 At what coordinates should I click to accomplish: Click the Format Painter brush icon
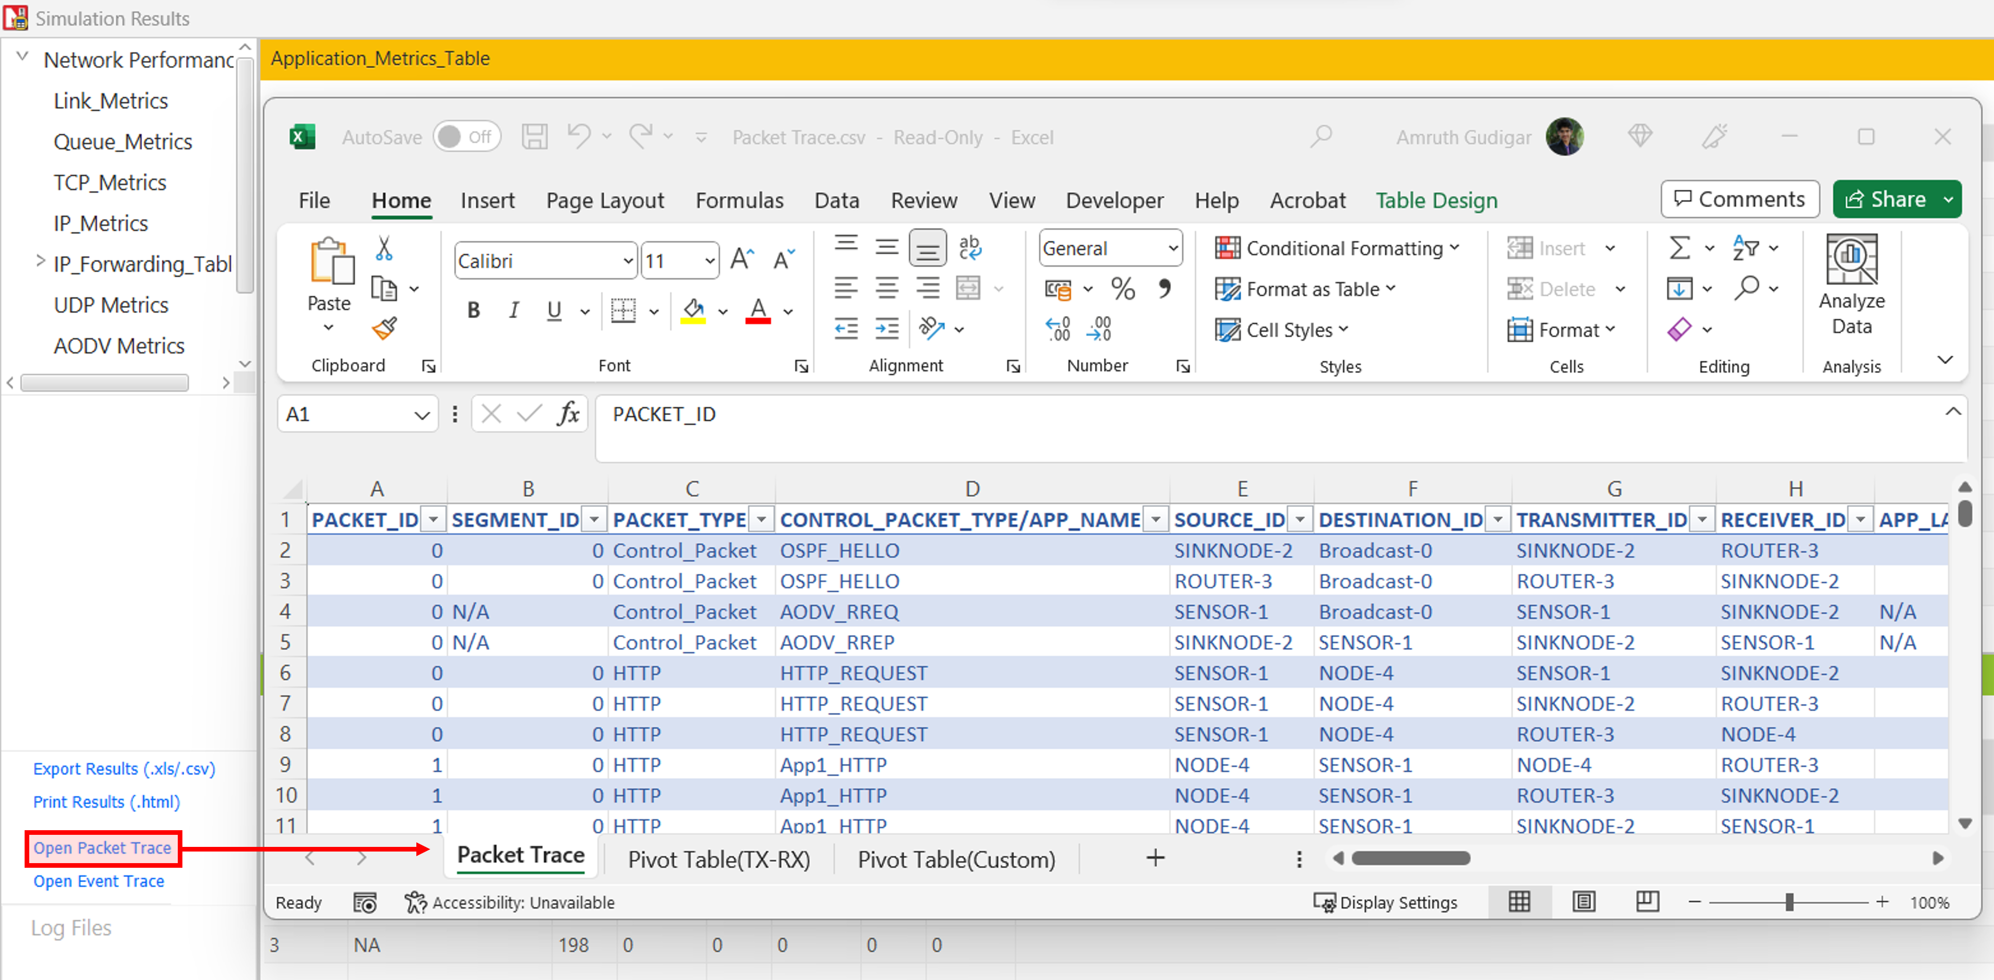[x=384, y=329]
